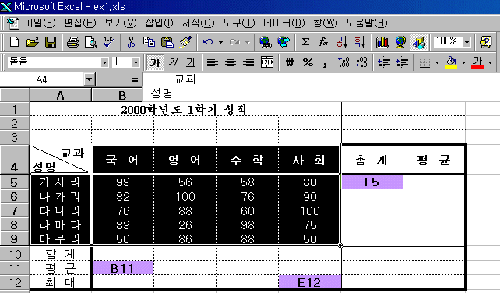Open the 데이터(D) menu

pos(284,23)
